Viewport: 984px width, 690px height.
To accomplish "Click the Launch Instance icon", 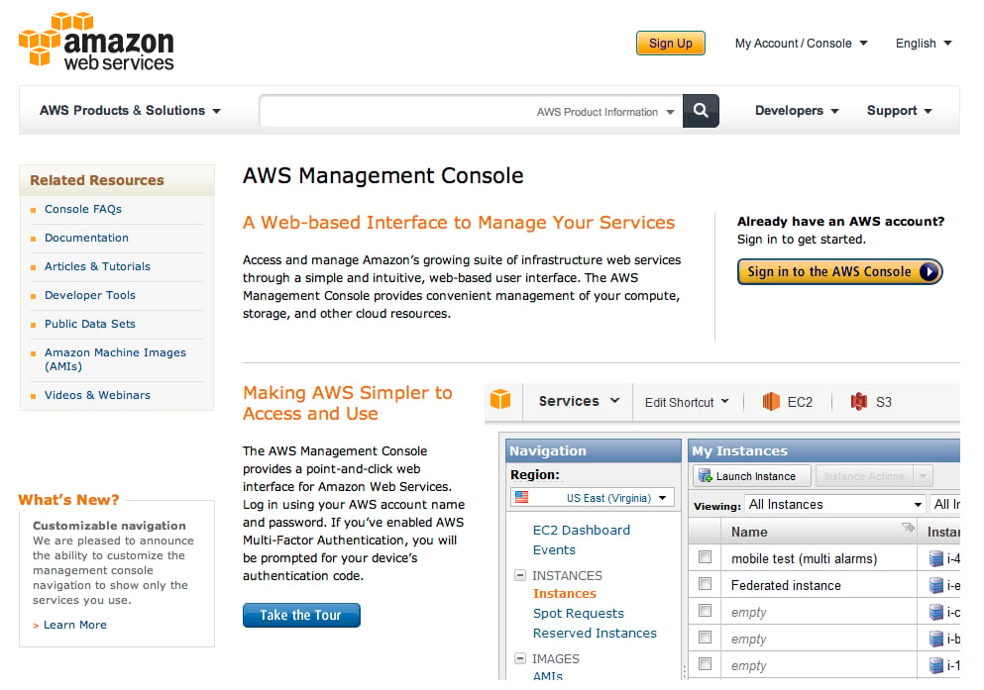I will click(x=706, y=475).
